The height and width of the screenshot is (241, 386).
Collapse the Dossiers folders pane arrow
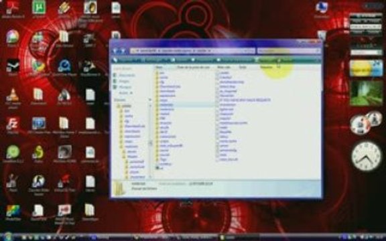coord(149,100)
